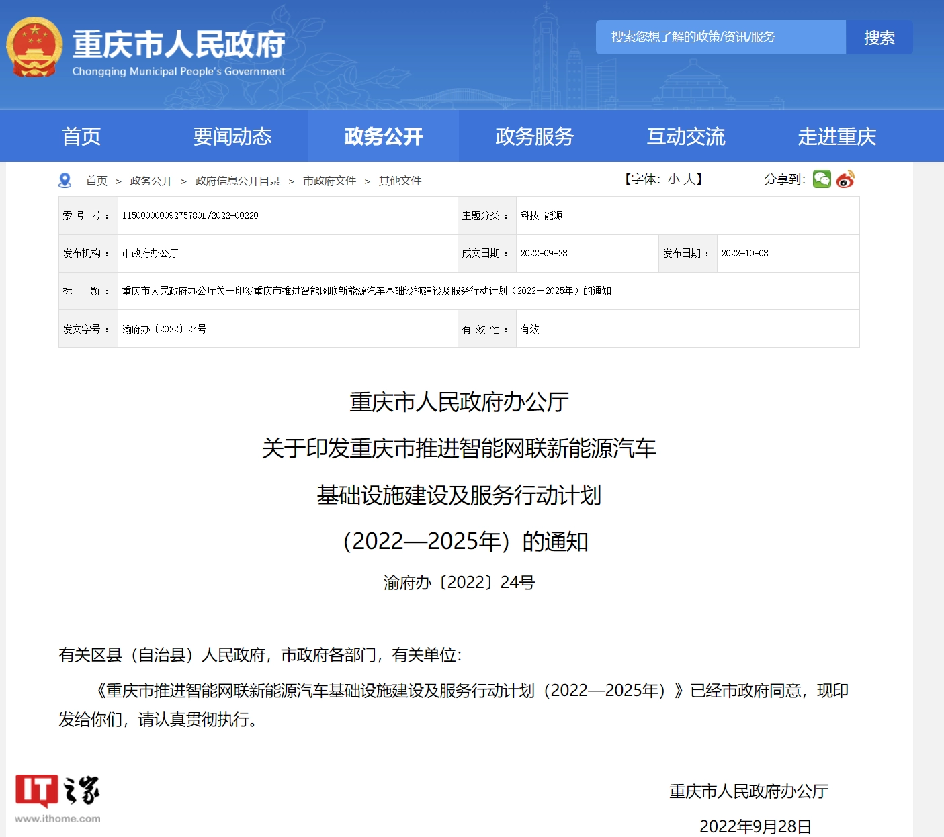
Task: Select the 科技;能源 topic category value
Action: [x=542, y=215]
